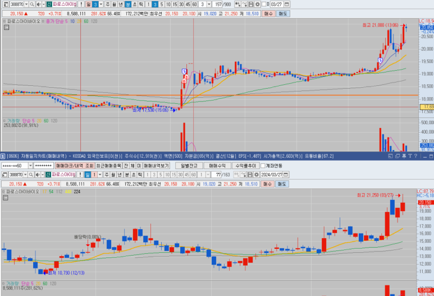Click the save icon in daily chart toolbar
This screenshot has height=296, width=434.
click(250, 175)
